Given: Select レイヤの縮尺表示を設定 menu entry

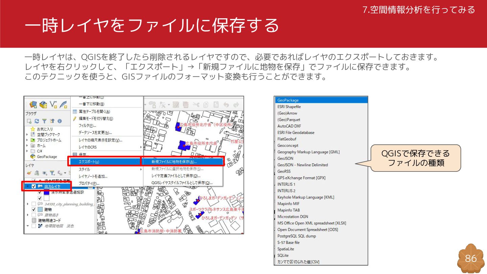Looking at the screenshot, I should (107, 140).
